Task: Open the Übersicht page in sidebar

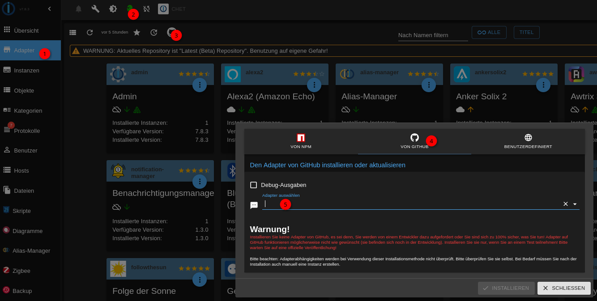Action: [30, 30]
